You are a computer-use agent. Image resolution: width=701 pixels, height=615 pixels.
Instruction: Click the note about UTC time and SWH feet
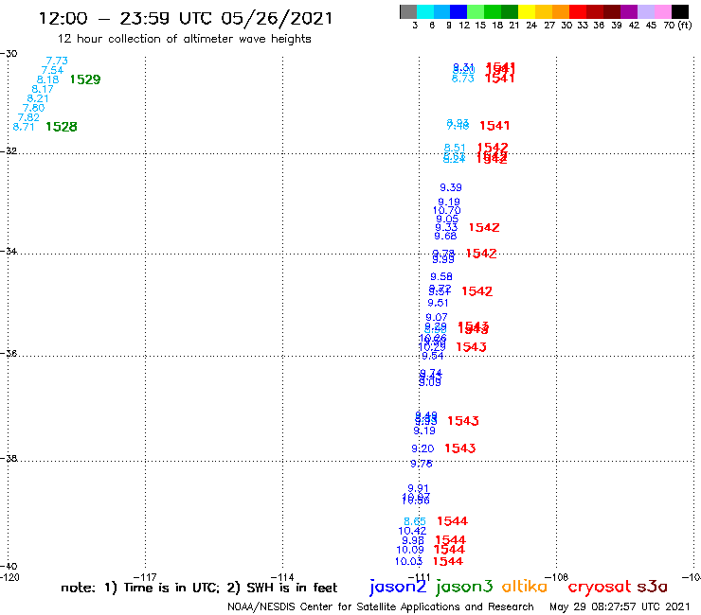point(199,588)
